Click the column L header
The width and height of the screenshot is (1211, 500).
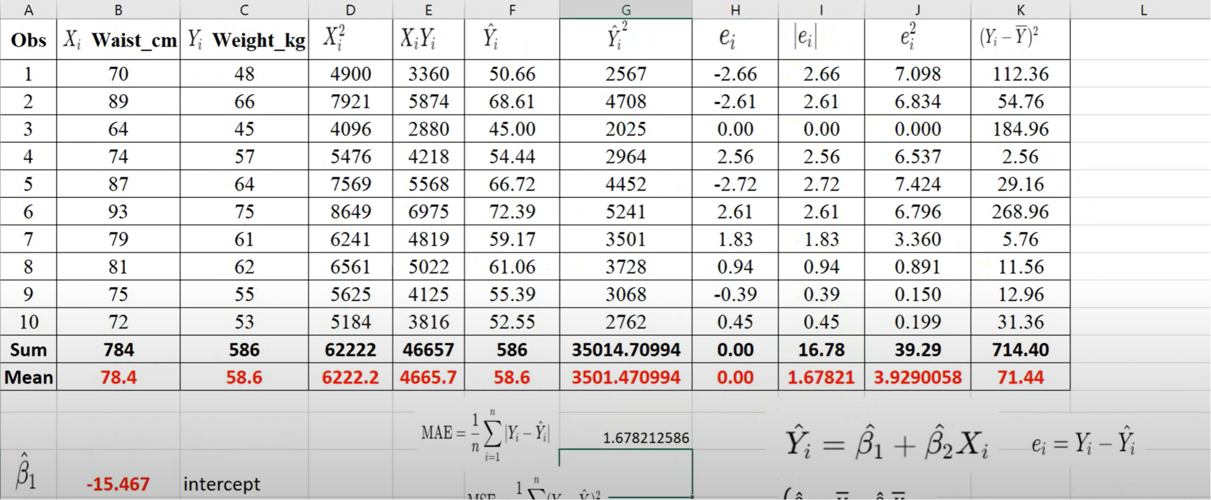click(x=1143, y=10)
